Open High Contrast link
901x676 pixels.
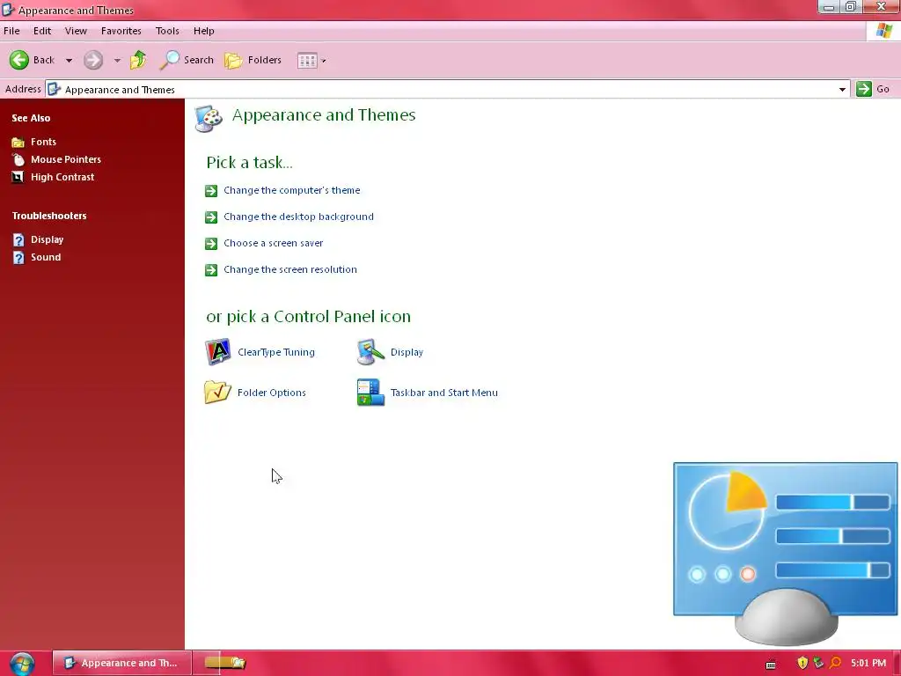62,177
